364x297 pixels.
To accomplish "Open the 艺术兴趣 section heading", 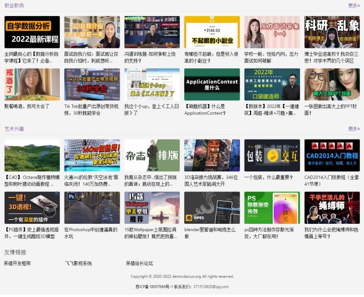I will tap(14, 129).
